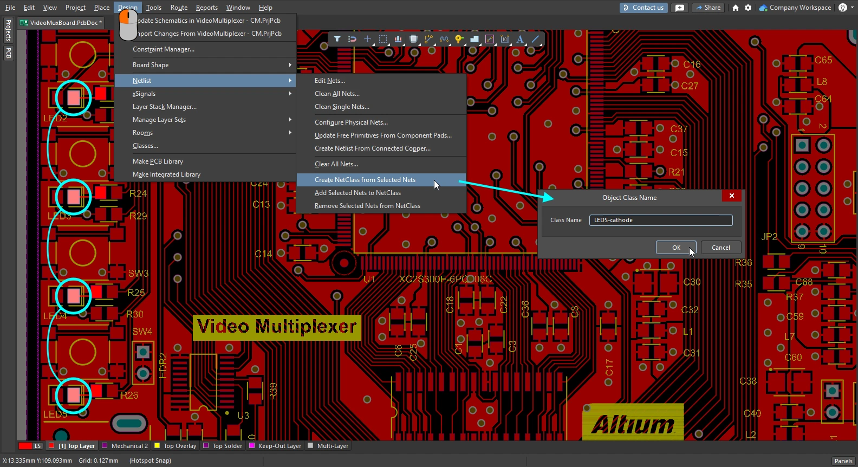This screenshot has height=467, width=858.
Task: Click the Share button
Action: [x=708, y=8]
